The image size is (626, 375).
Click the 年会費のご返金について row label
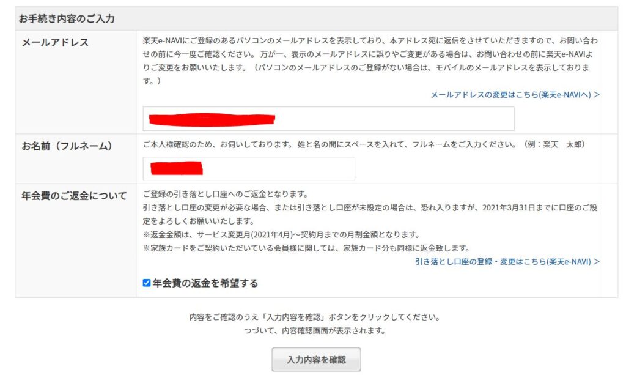click(x=74, y=196)
